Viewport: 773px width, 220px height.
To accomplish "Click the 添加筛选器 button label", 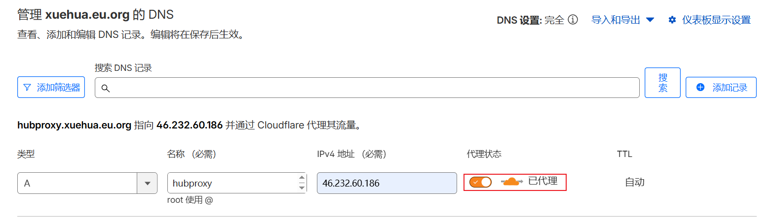I will point(58,88).
